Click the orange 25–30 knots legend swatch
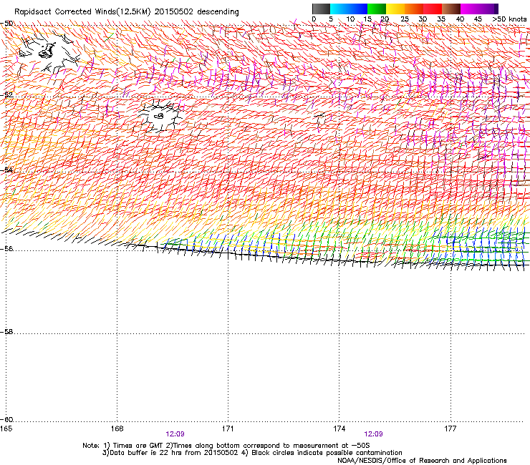 tap(414, 9)
